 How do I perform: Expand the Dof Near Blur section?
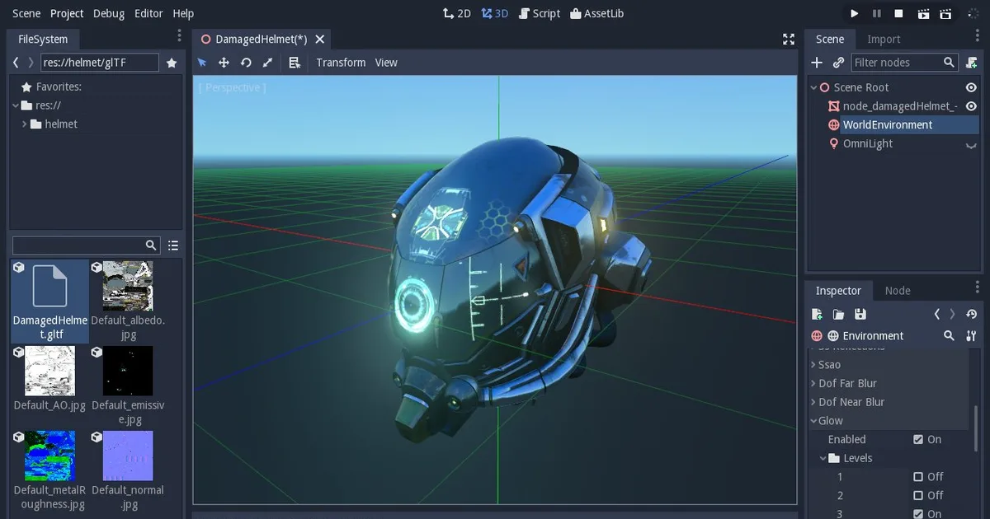(813, 402)
